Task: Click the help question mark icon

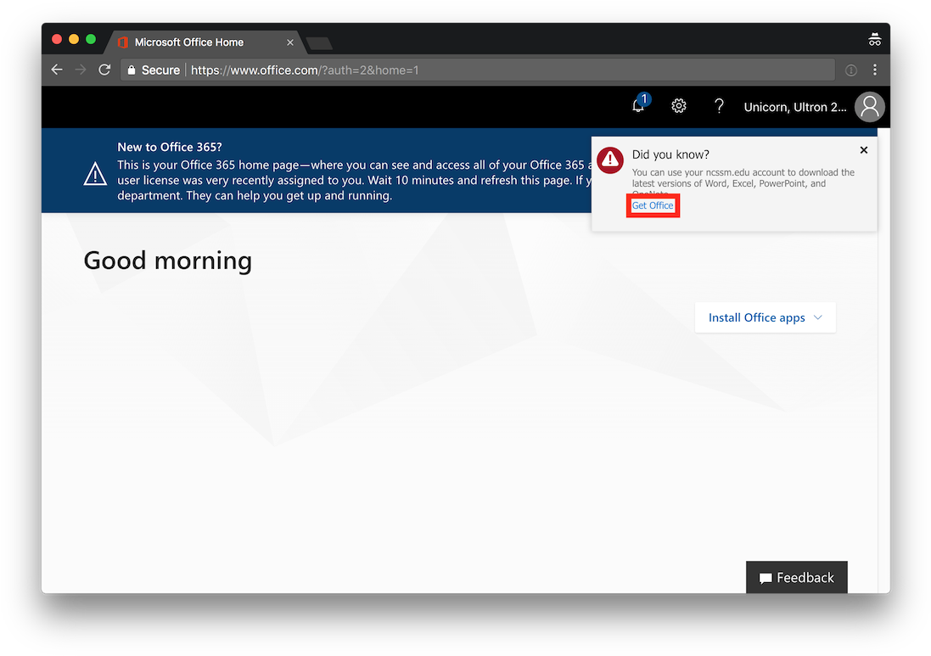Action: coord(719,106)
